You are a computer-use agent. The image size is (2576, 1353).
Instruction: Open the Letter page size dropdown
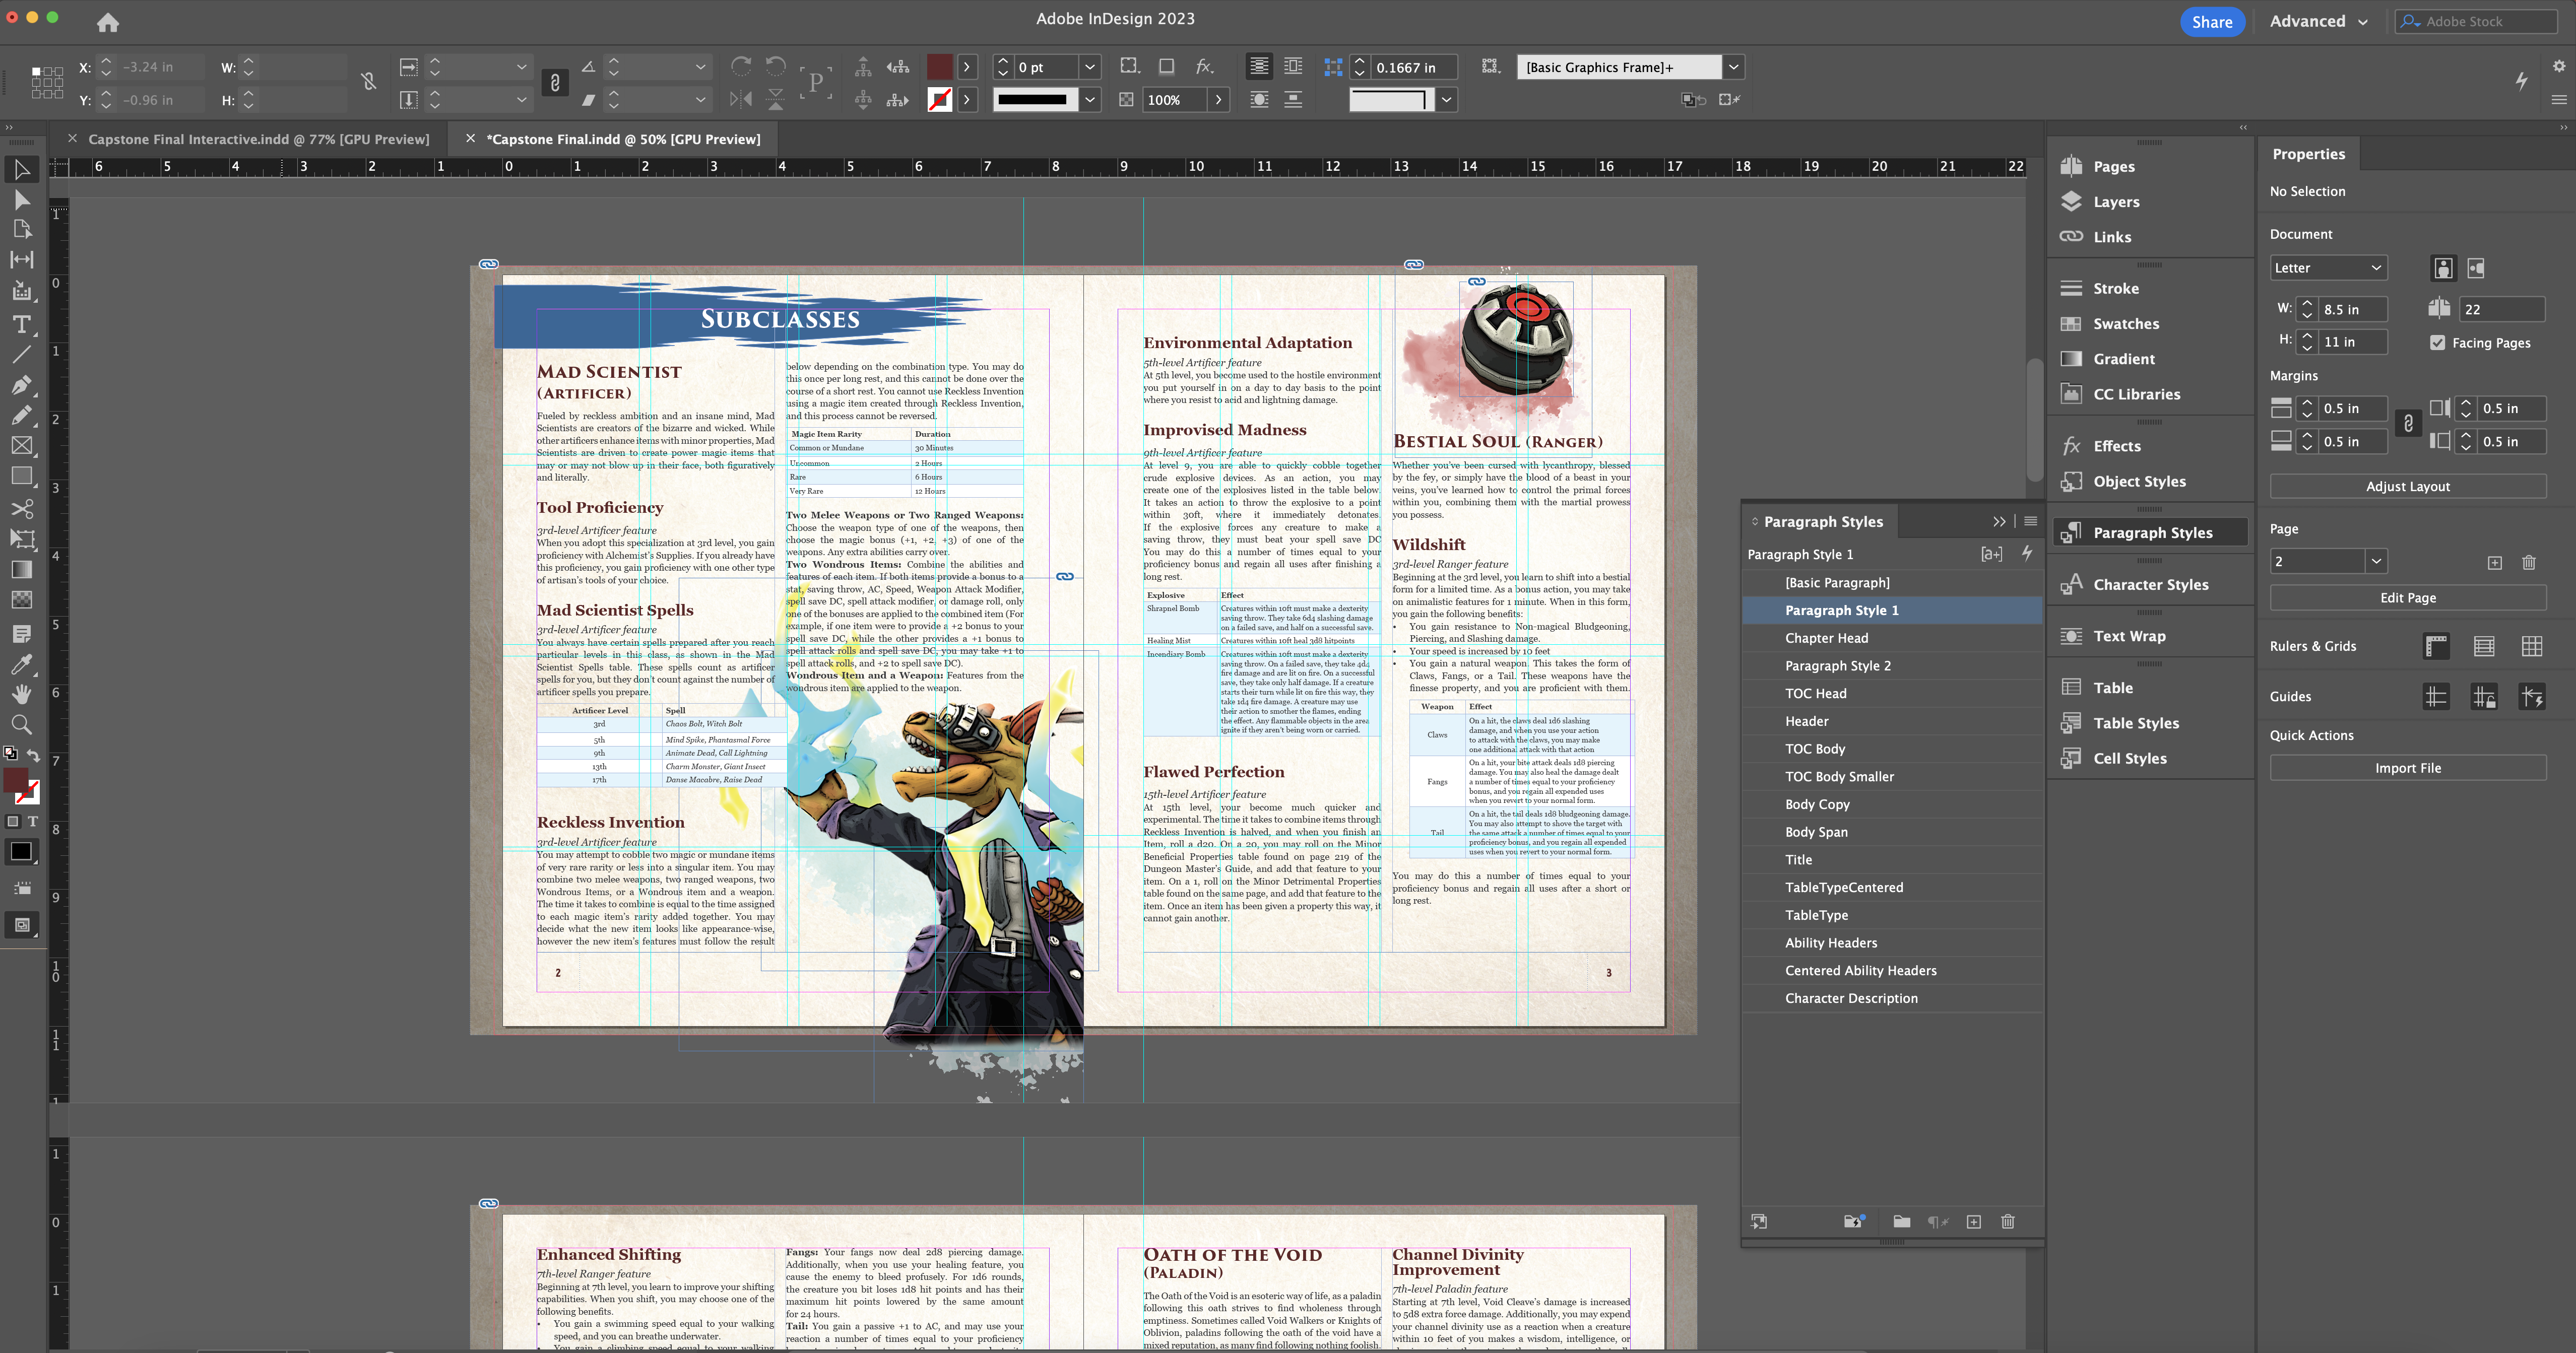point(2328,268)
